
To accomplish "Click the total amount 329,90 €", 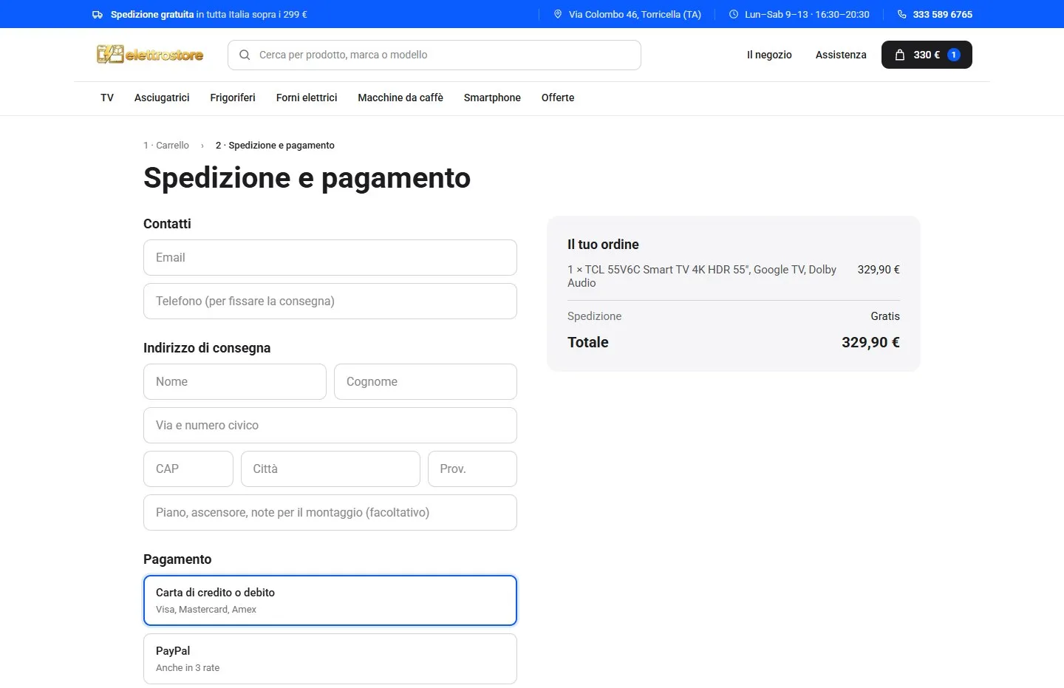I will point(870,342).
